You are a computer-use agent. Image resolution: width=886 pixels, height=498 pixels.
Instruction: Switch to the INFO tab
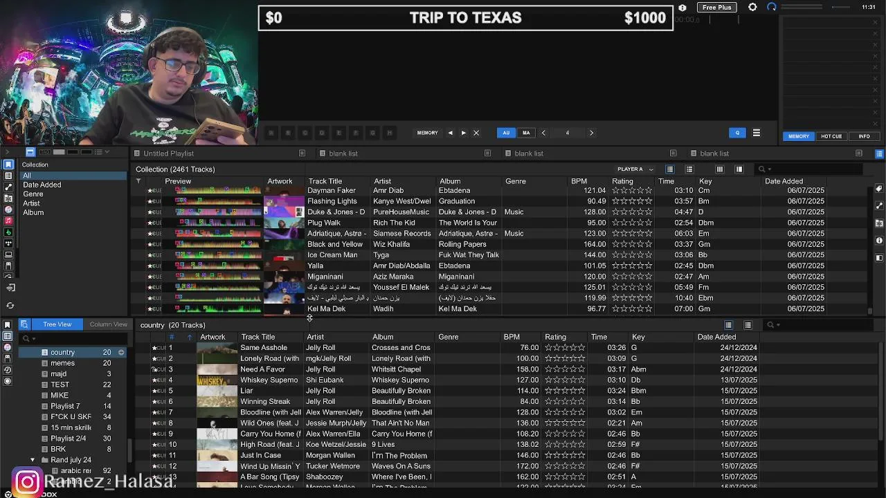(x=864, y=136)
